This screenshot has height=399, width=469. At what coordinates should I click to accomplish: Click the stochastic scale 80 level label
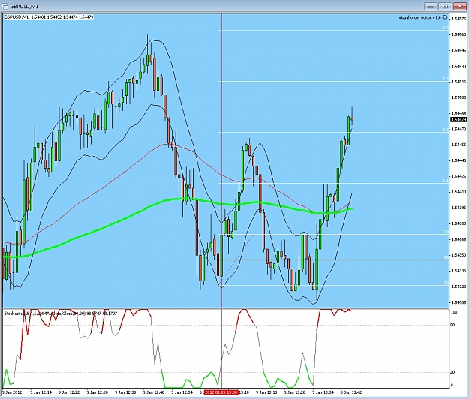[452, 325]
